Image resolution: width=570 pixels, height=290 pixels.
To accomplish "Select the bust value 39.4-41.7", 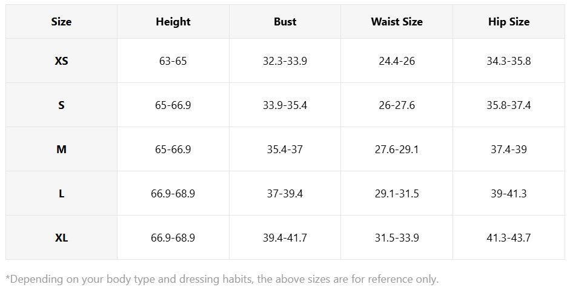I will point(285,238).
